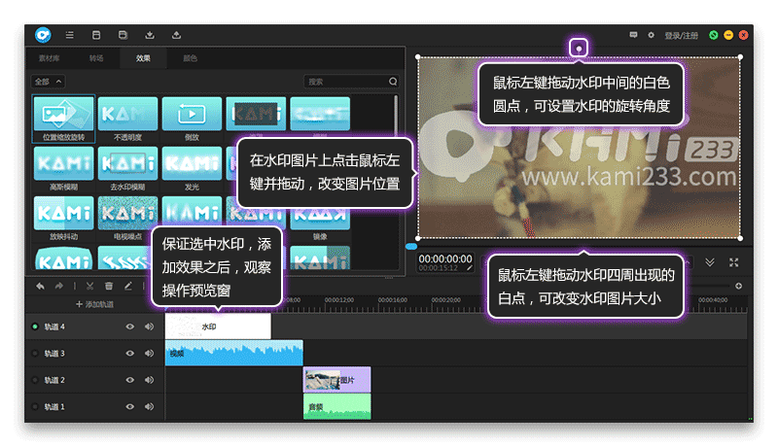This screenshot has height=447, width=778.
Task: Select the 水印 clip on track 4
Action: (218, 327)
